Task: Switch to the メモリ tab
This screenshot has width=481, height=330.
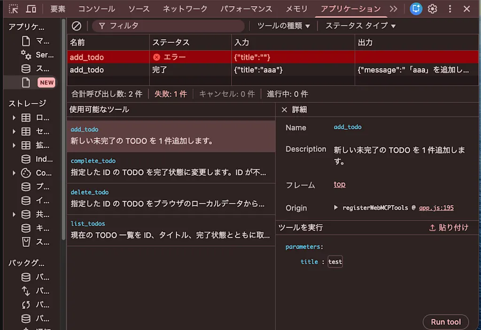Action: pos(296,9)
